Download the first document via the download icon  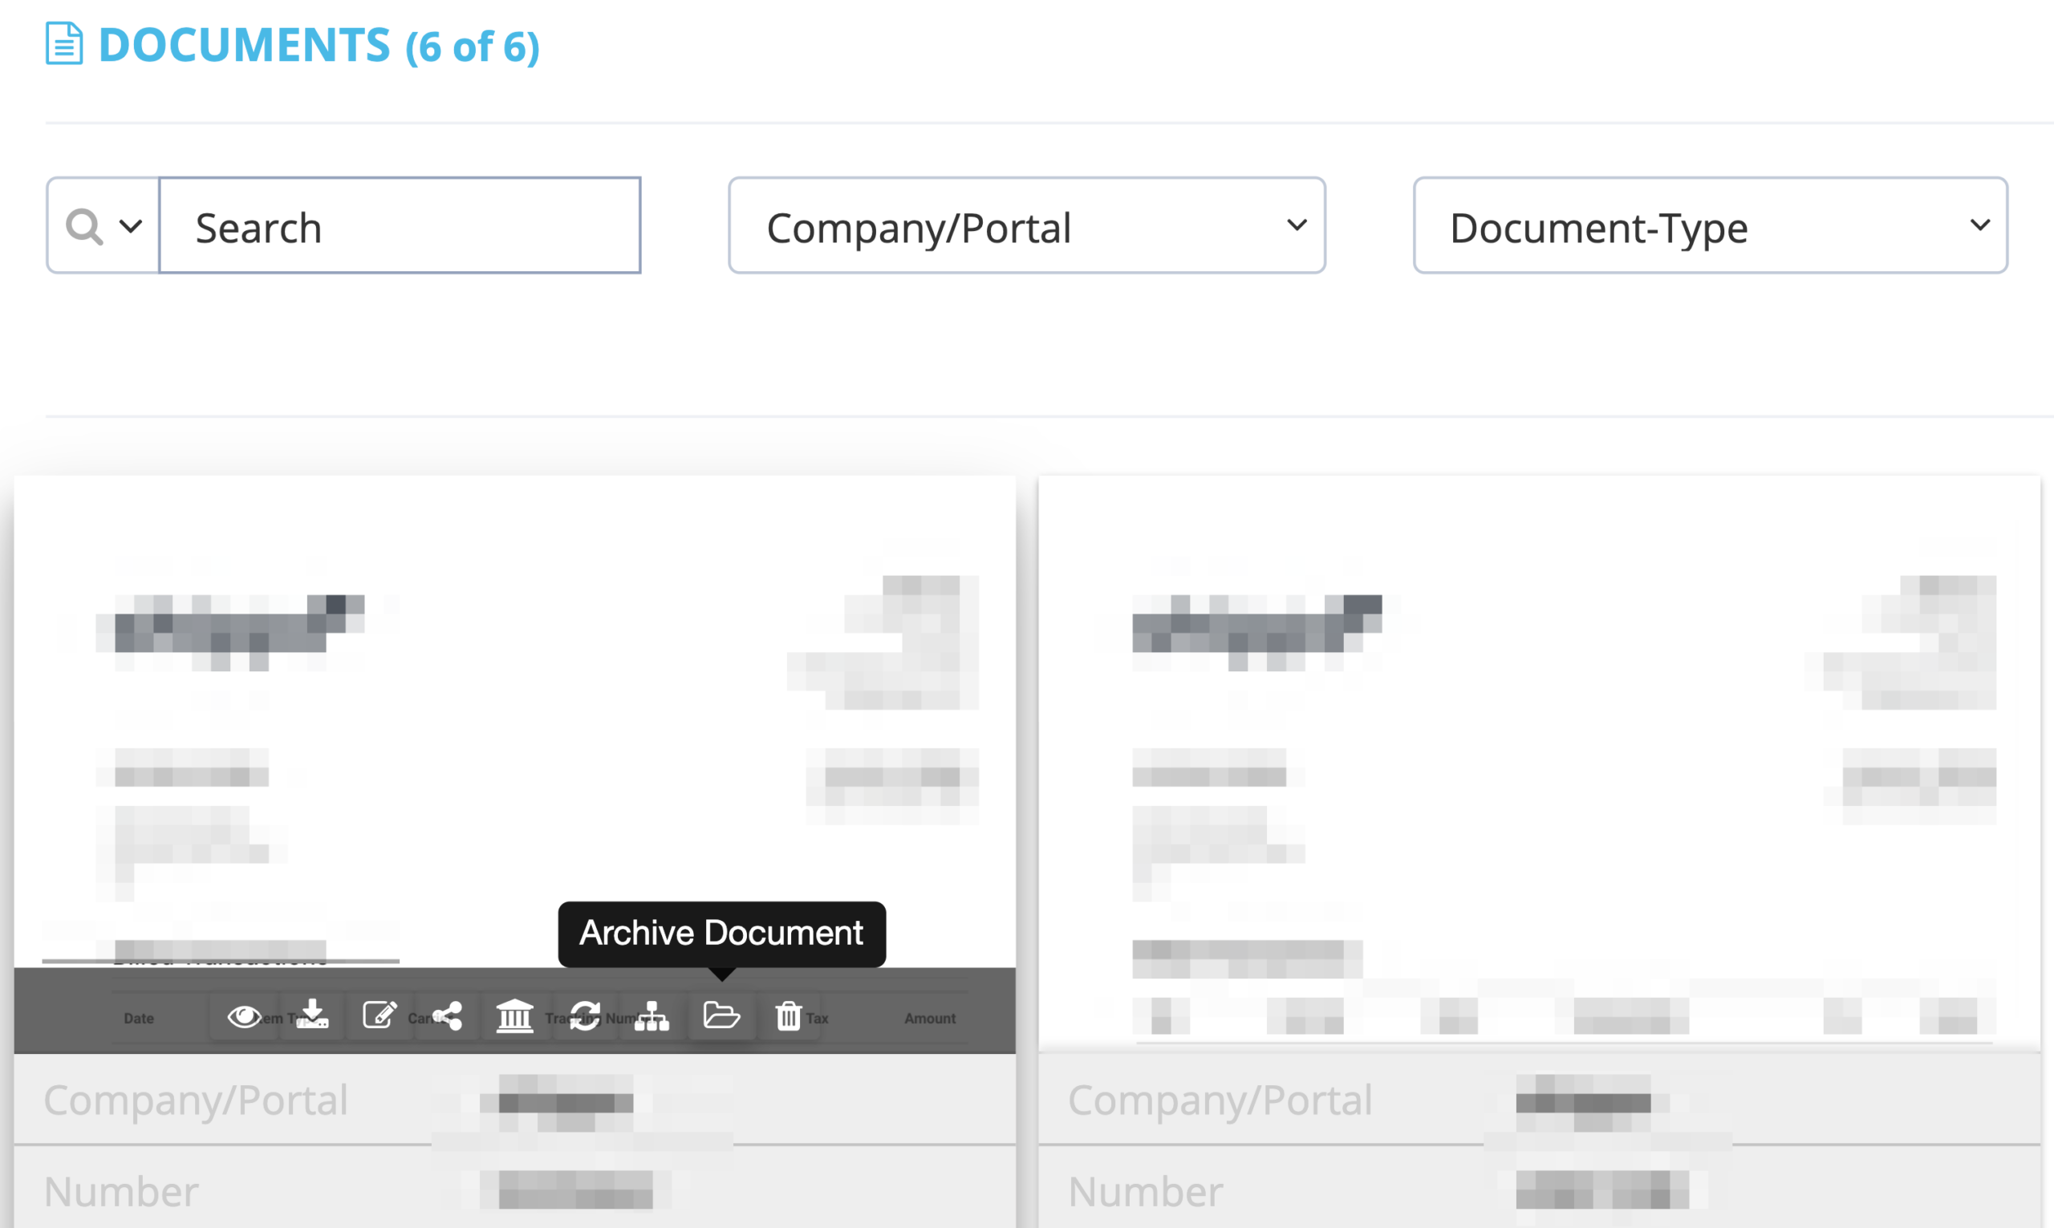312,1015
